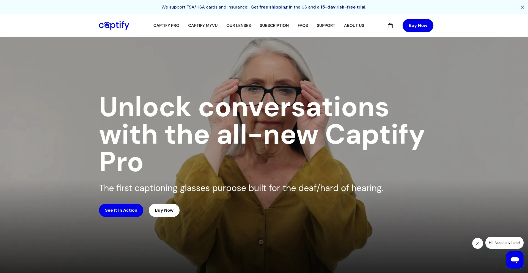Go home via the Captify logo
Screen dimensions: 528x273
pos(114,25)
